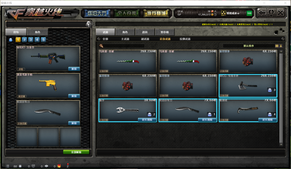Open the chat bubble messages icon
The width and height of the screenshot is (291, 169).
(x=46, y=166)
